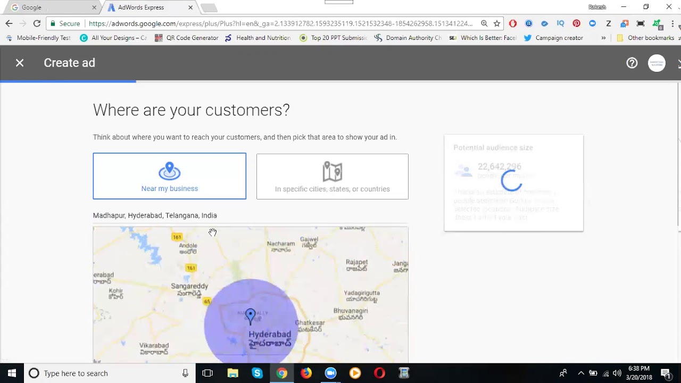Click the Zoom camera extension icon

[592, 23]
